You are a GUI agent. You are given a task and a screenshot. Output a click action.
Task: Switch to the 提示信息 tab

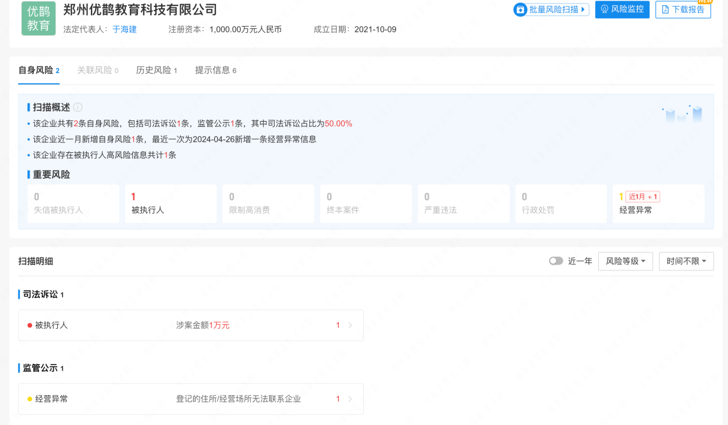216,70
